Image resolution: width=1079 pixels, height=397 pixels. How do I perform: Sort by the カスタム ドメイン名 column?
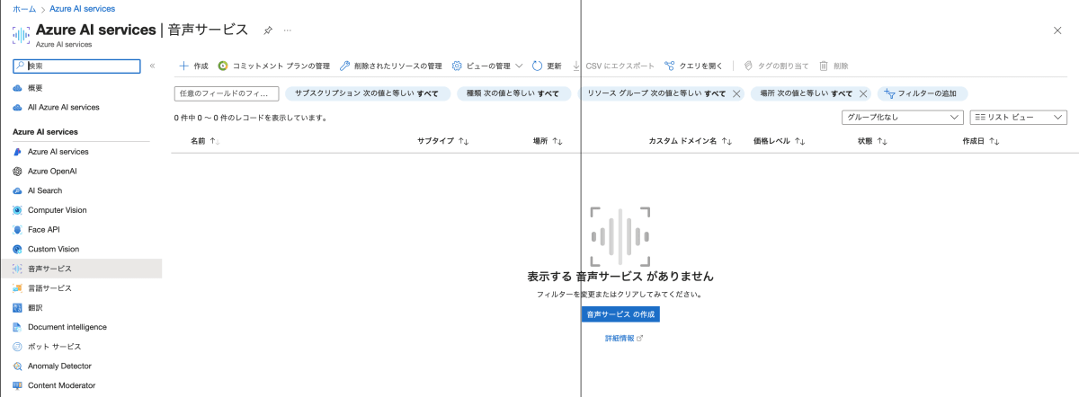pos(691,141)
